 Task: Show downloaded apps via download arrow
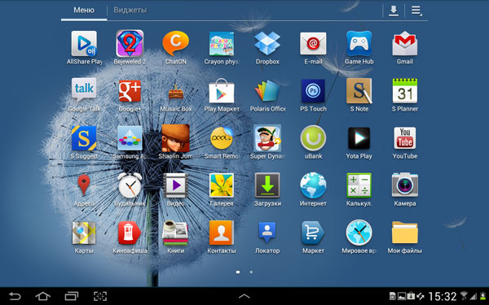pyautogui.click(x=394, y=11)
